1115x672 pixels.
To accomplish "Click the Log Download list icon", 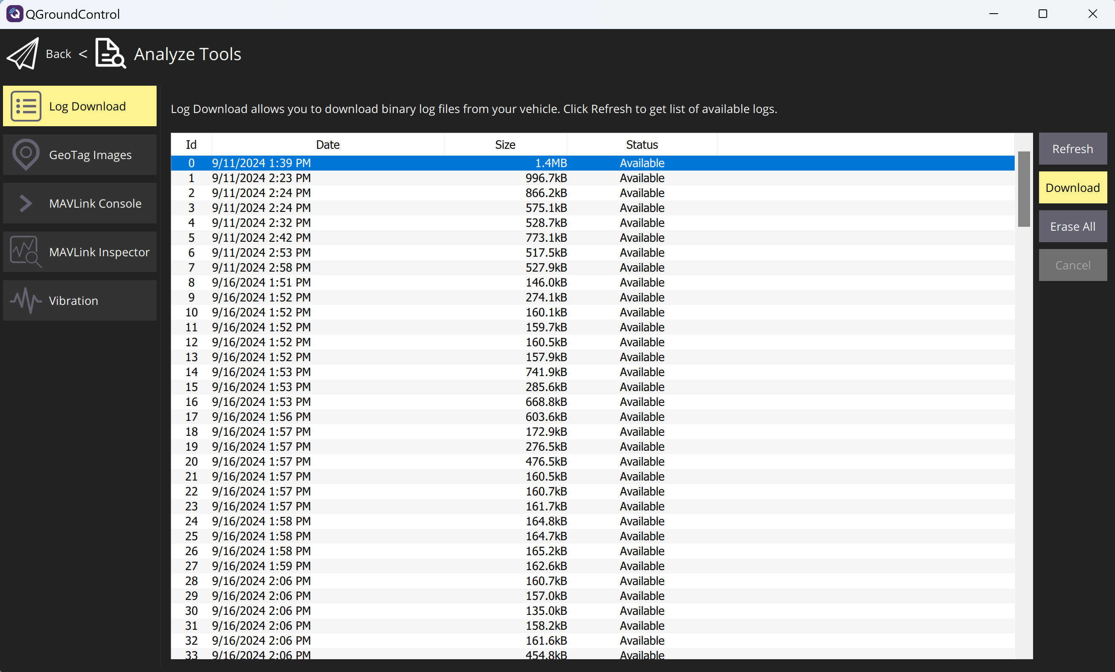I will point(26,106).
